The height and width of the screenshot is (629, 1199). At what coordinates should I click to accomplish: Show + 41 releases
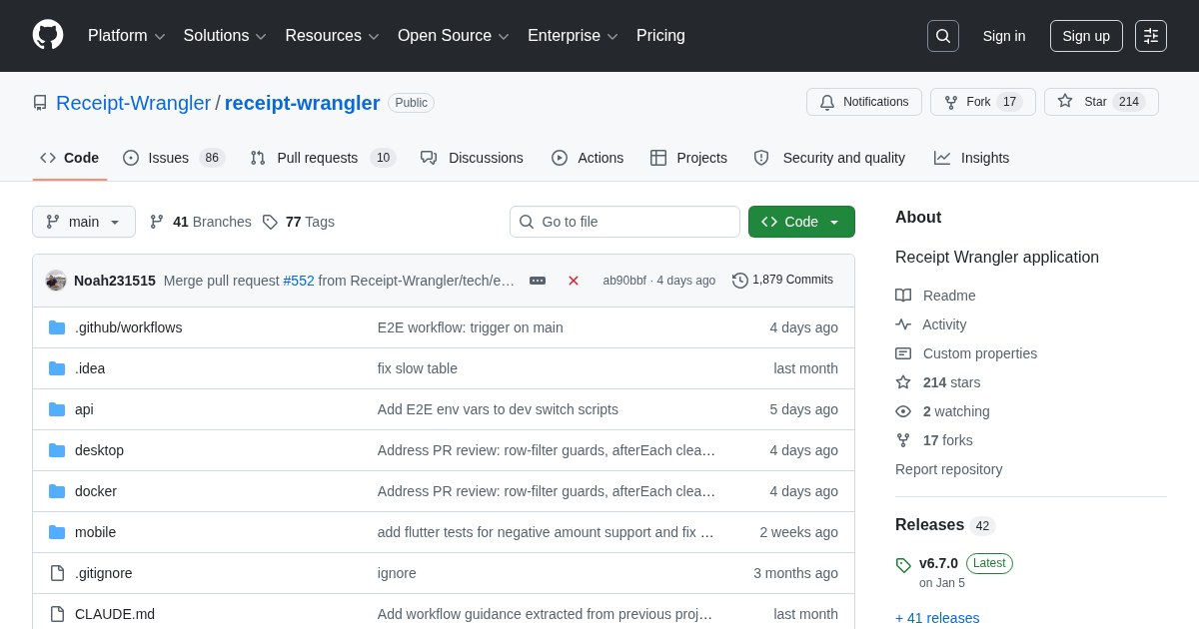(937, 618)
